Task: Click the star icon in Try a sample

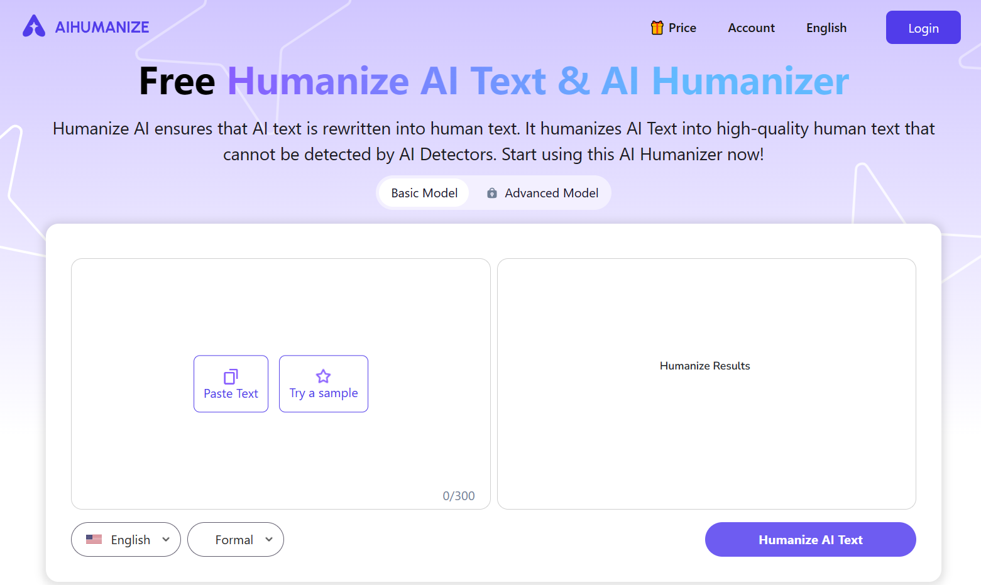Action: 323,375
